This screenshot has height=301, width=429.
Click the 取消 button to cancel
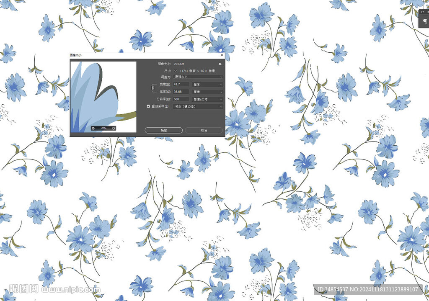click(x=204, y=131)
